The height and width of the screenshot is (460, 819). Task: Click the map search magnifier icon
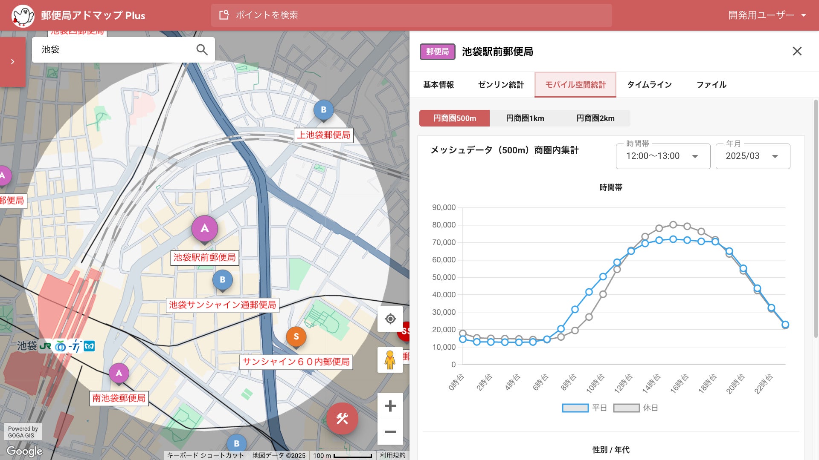202,50
